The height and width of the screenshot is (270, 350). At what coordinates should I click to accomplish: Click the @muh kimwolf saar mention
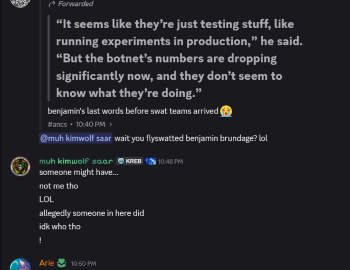click(76, 138)
